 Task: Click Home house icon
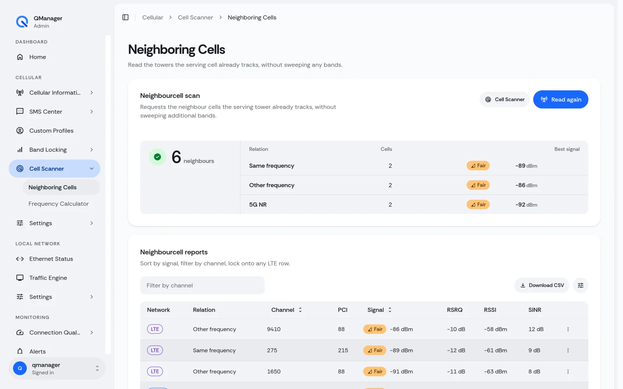pyautogui.click(x=20, y=57)
